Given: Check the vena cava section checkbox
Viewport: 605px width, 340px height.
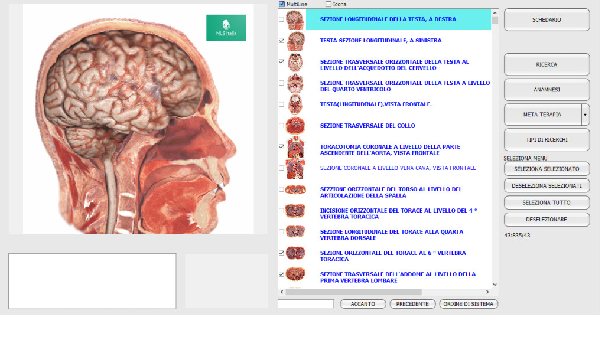Looking at the screenshot, I should point(282,168).
